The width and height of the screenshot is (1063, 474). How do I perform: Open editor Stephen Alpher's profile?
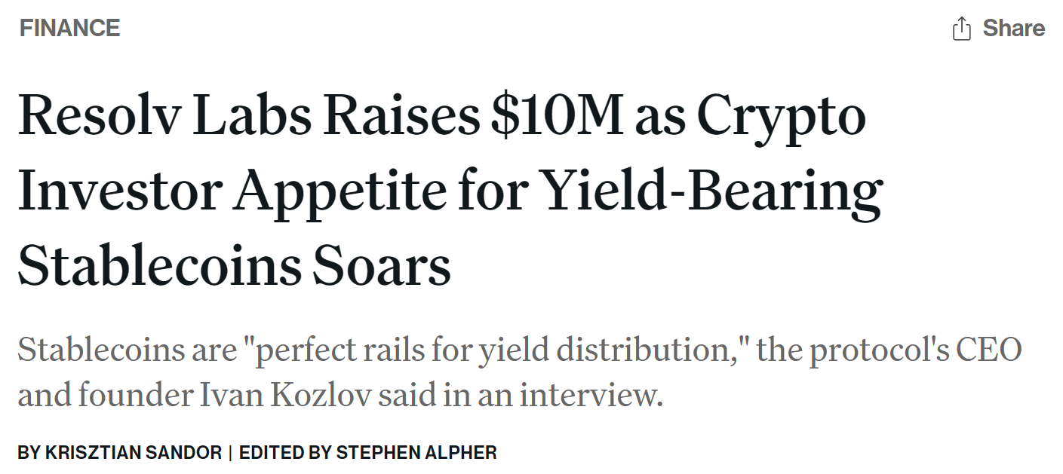(x=416, y=453)
